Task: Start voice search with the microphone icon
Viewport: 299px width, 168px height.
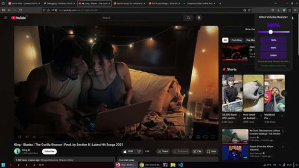Action: [199, 18]
